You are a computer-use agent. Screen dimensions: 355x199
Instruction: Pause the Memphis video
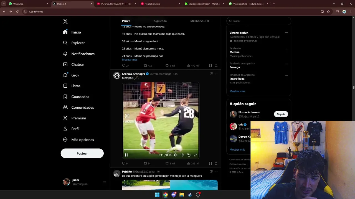[x=126, y=155]
